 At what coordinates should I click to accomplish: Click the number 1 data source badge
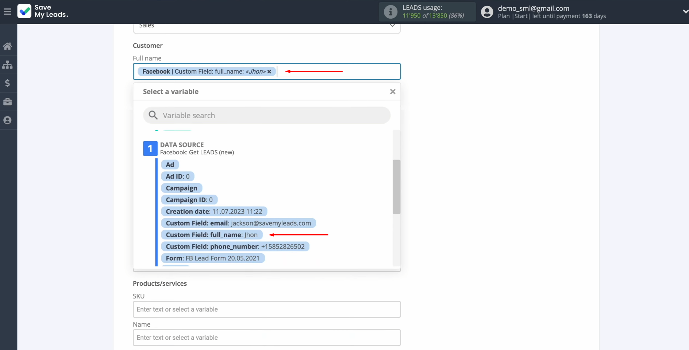[x=150, y=149]
